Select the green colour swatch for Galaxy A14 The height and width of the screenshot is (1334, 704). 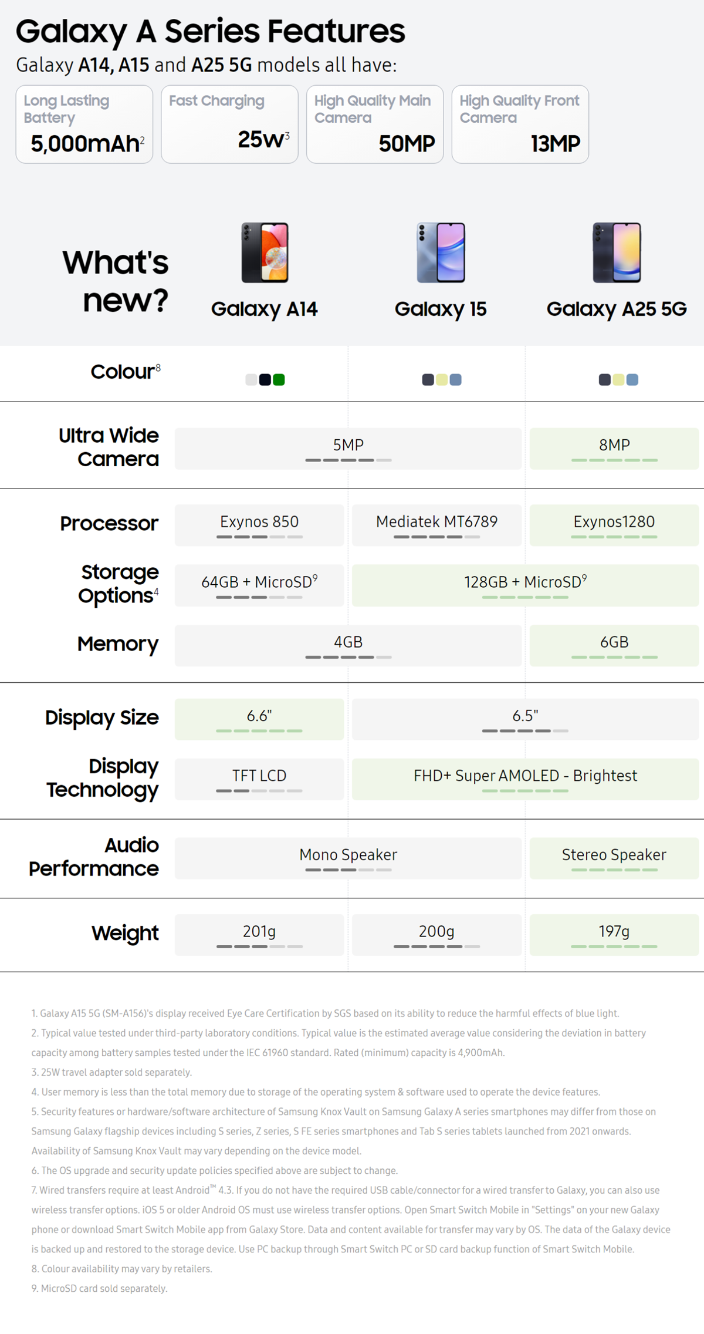pyautogui.click(x=279, y=380)
